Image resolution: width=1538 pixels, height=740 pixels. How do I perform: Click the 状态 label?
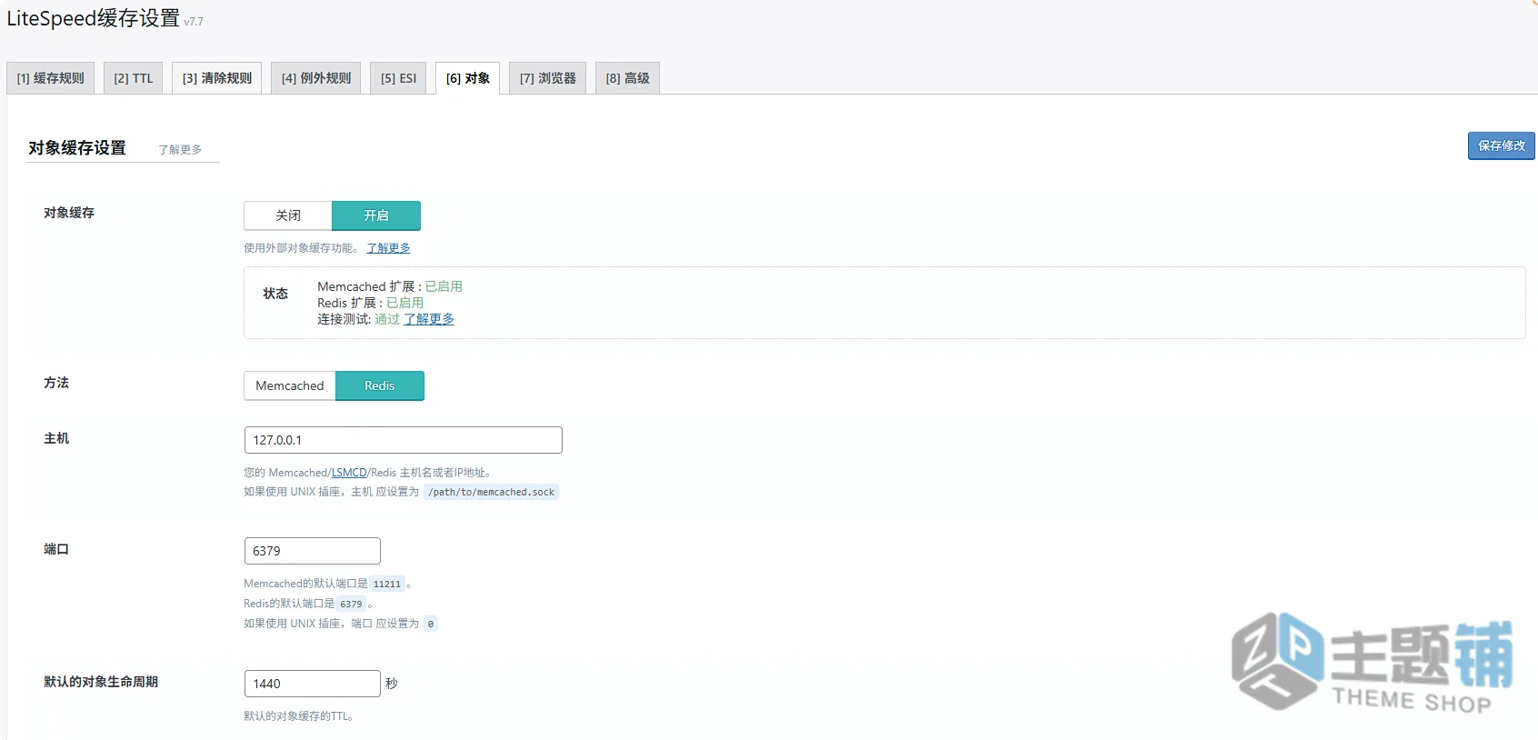click(x=275, y=294)
